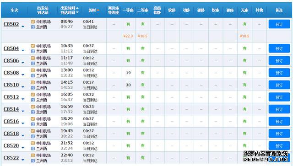The image size is (293, 166).
Task: Open train C8502 link
Action: 11,24
